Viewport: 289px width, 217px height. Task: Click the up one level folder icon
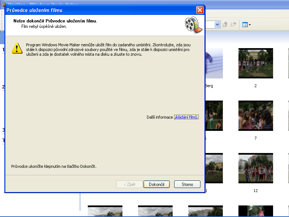pos(225,25)
